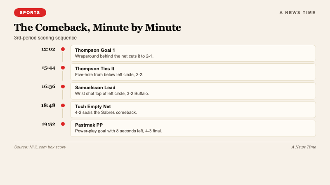Select the timeline dot for 18:48
Screen dimensions: 330x185
[x=63, y=105]
